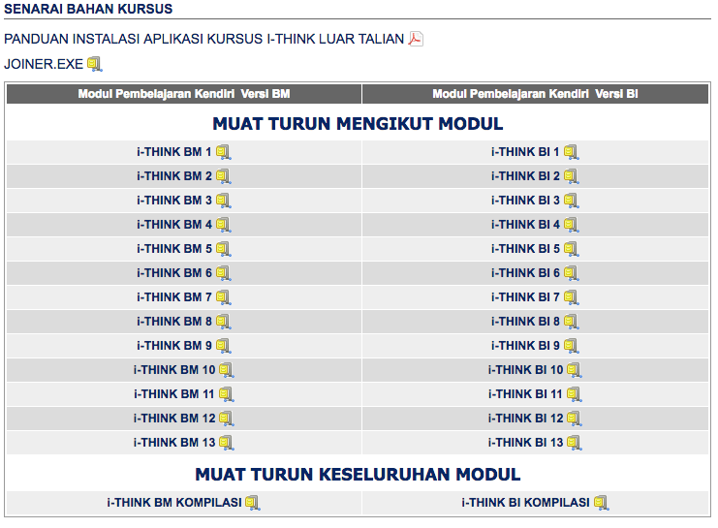Click the i-THINK BI 7 text label

525,297
